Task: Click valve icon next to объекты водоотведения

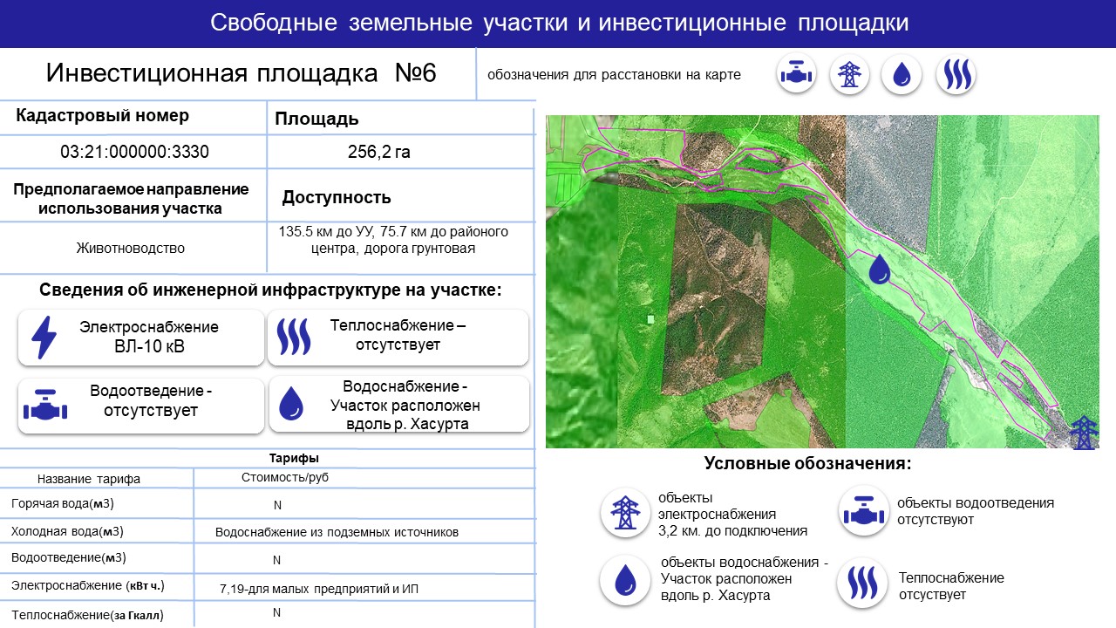Action: (863, 511)
